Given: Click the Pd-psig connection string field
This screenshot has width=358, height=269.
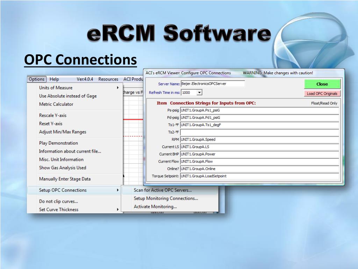Looking at the screenshot, I should point(260,118).
